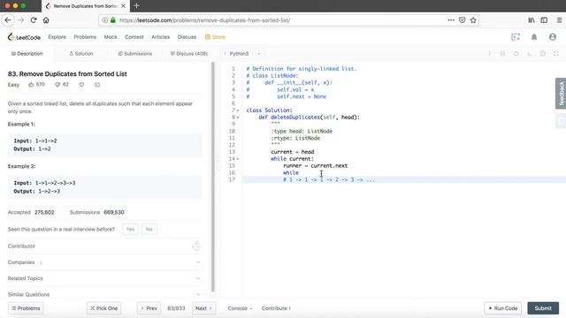Click the Run Code button
This screenshot has height=318, width=566.
click(x=503, y=308)
